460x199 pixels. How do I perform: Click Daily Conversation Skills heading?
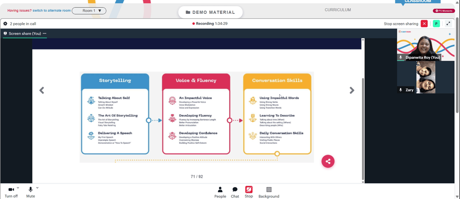pyautogui.click(x=282, y=133)
